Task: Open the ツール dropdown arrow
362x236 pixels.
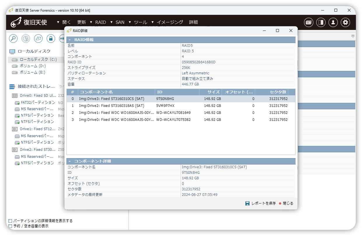Action: [x=130, y=22]
